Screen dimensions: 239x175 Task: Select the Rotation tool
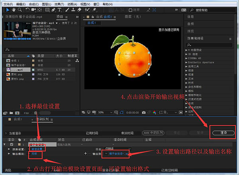point(27,10)
